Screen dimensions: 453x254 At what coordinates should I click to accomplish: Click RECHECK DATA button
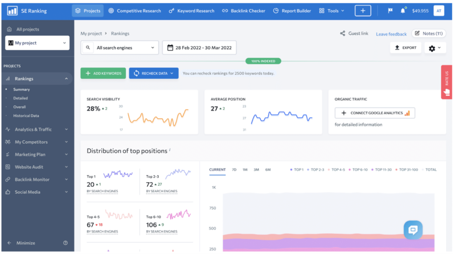coord(154,73)
